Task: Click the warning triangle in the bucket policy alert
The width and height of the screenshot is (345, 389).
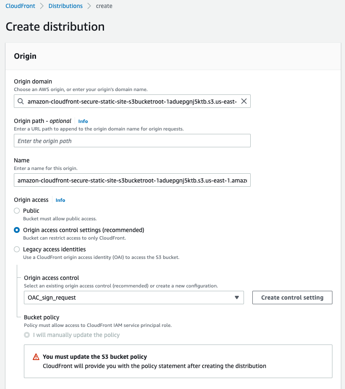Action: 36,357
